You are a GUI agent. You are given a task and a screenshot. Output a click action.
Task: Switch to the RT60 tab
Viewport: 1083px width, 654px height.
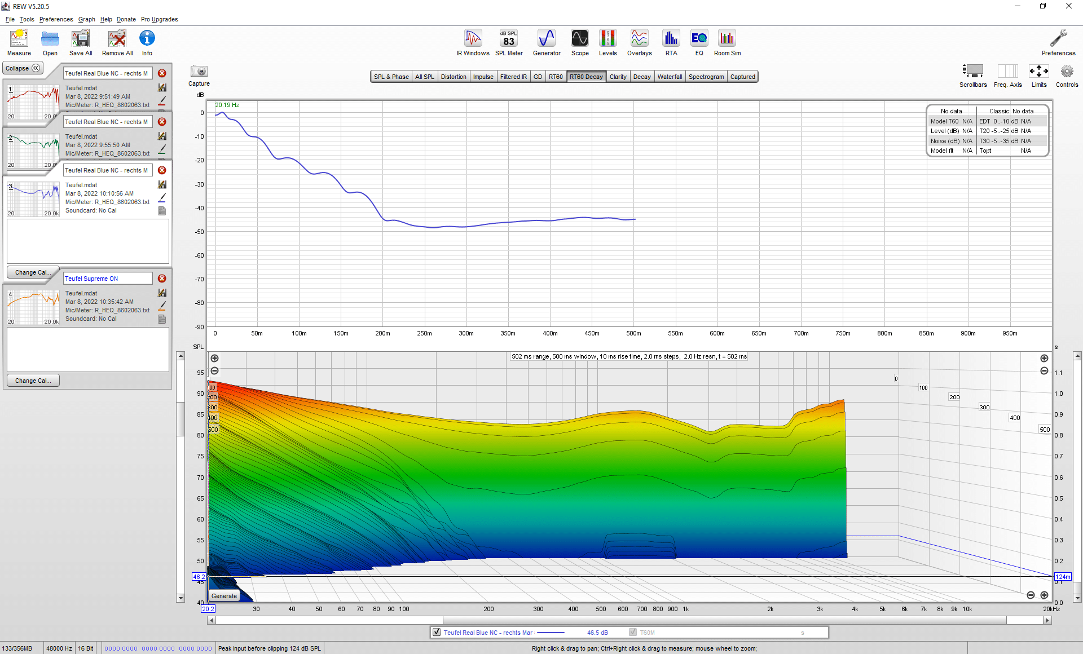pyautogui.click(x=556, y=77)
